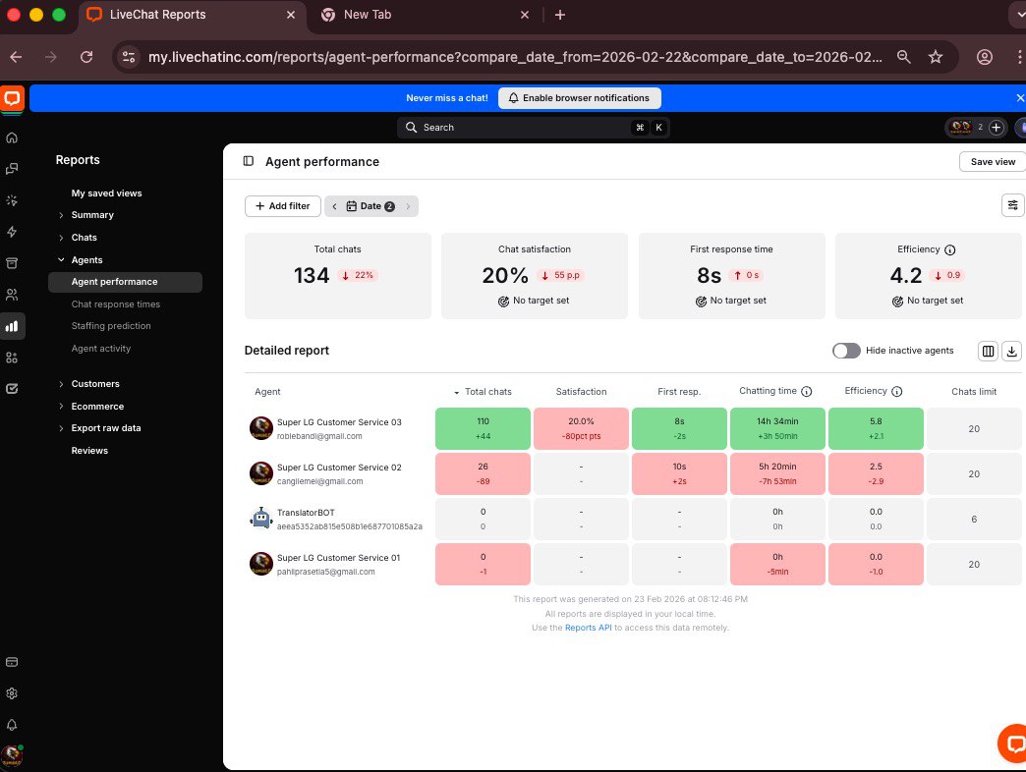1026x772 pixels.
Task: Open the column chooser icon
Action: coord(988,351)
